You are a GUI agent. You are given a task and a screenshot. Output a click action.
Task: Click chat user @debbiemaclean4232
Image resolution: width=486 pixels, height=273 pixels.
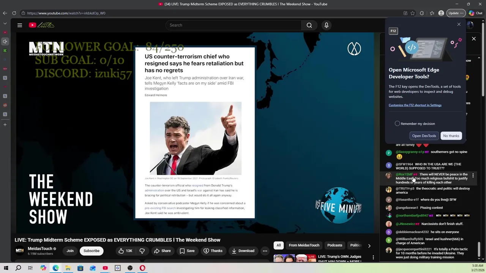(412, 232)
